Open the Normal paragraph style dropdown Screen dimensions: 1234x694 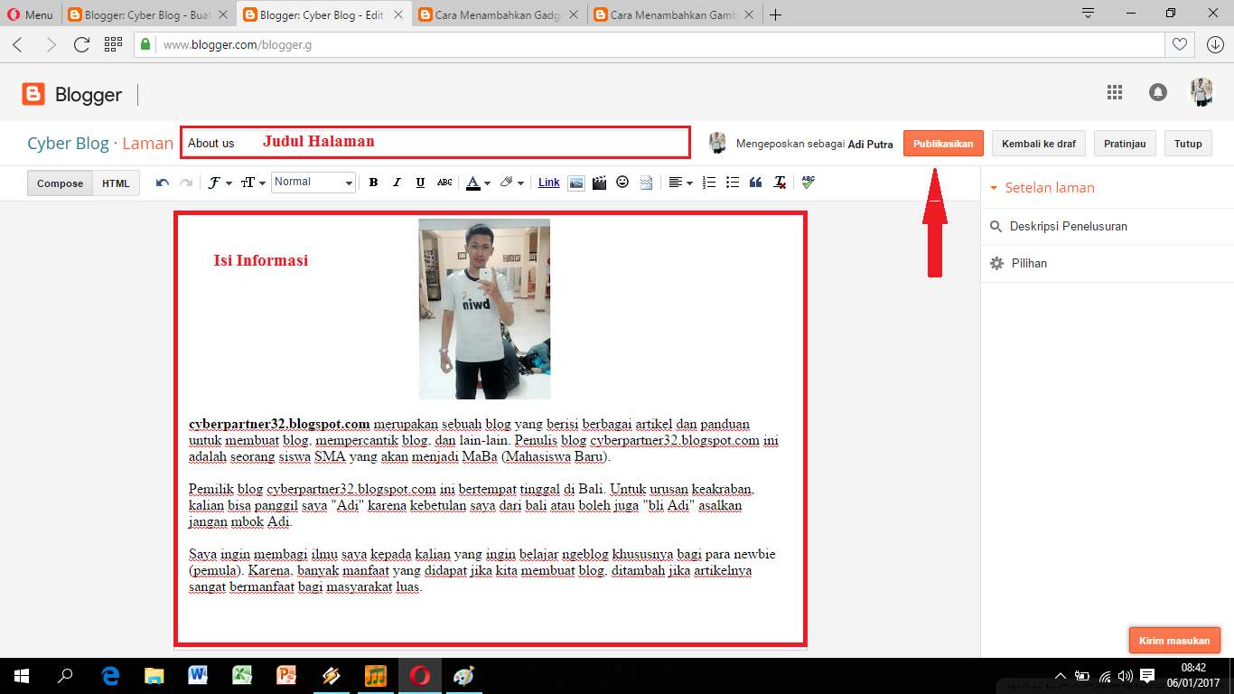point(313,183)
